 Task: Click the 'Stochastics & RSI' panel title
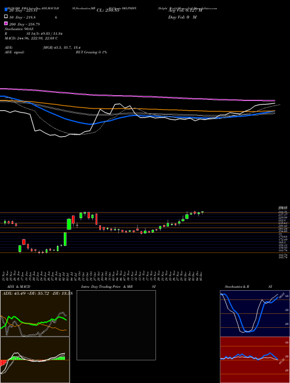click(248, 287)
